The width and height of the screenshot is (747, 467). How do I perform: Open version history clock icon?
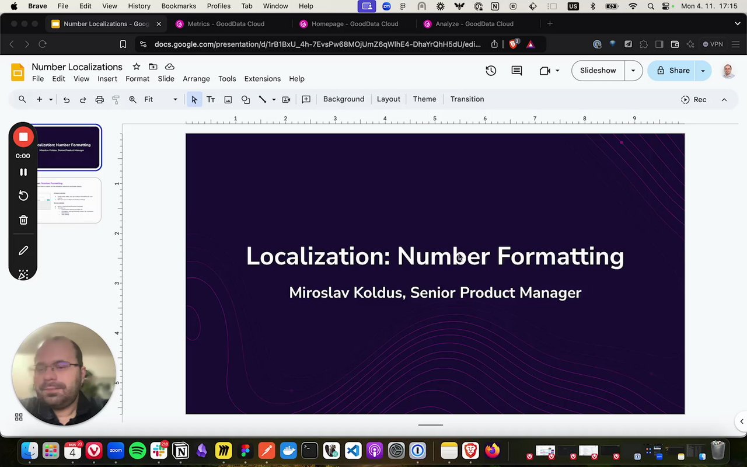coord(491,71)
